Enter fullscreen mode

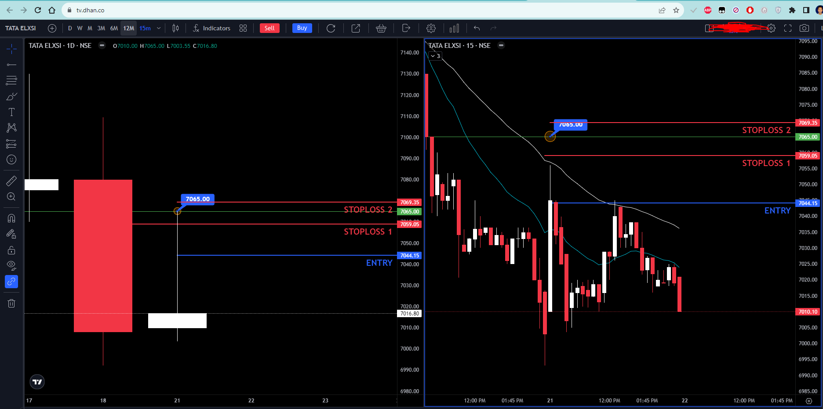click(788, 28)
